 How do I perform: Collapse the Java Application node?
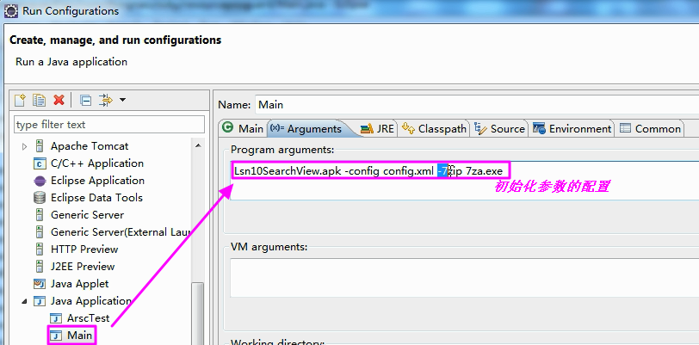24,302
